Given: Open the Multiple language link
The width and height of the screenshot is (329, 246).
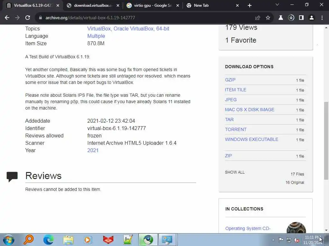Looking at the screenshot, I should [x=96, y=36].
